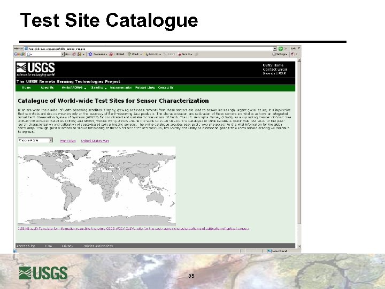The width and height of the screenshot is (385, 289).
Task: Click the spell Check button in Google toolbar
Action: click(x=134, y=54)
